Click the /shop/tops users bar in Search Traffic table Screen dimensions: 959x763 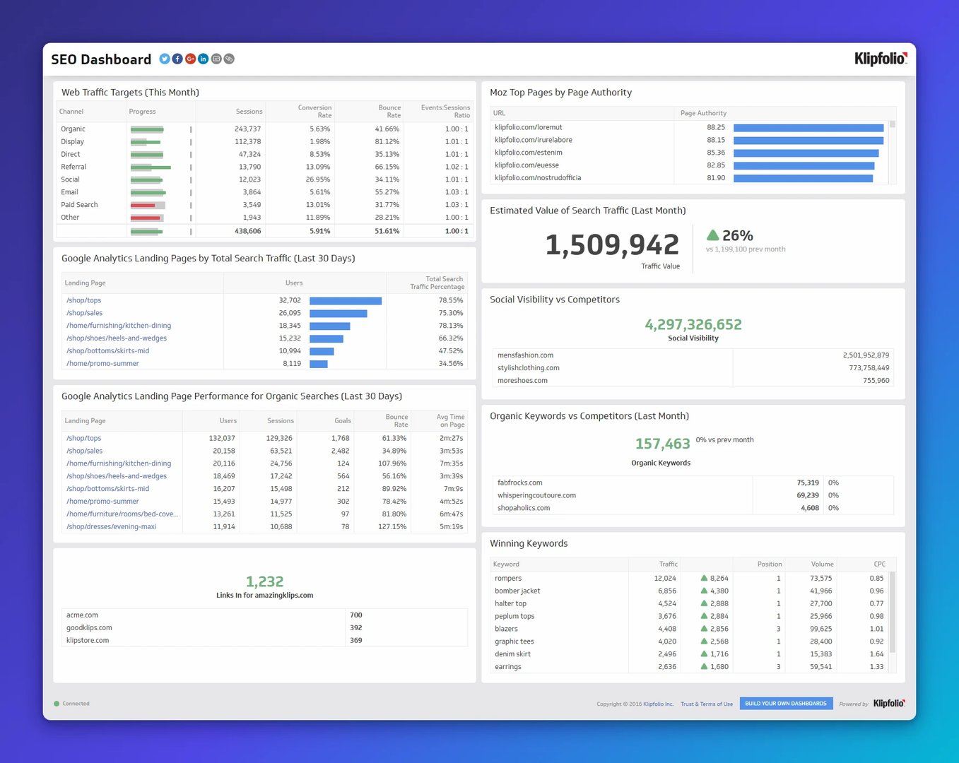pyautogui.click(x=346, y=301)
